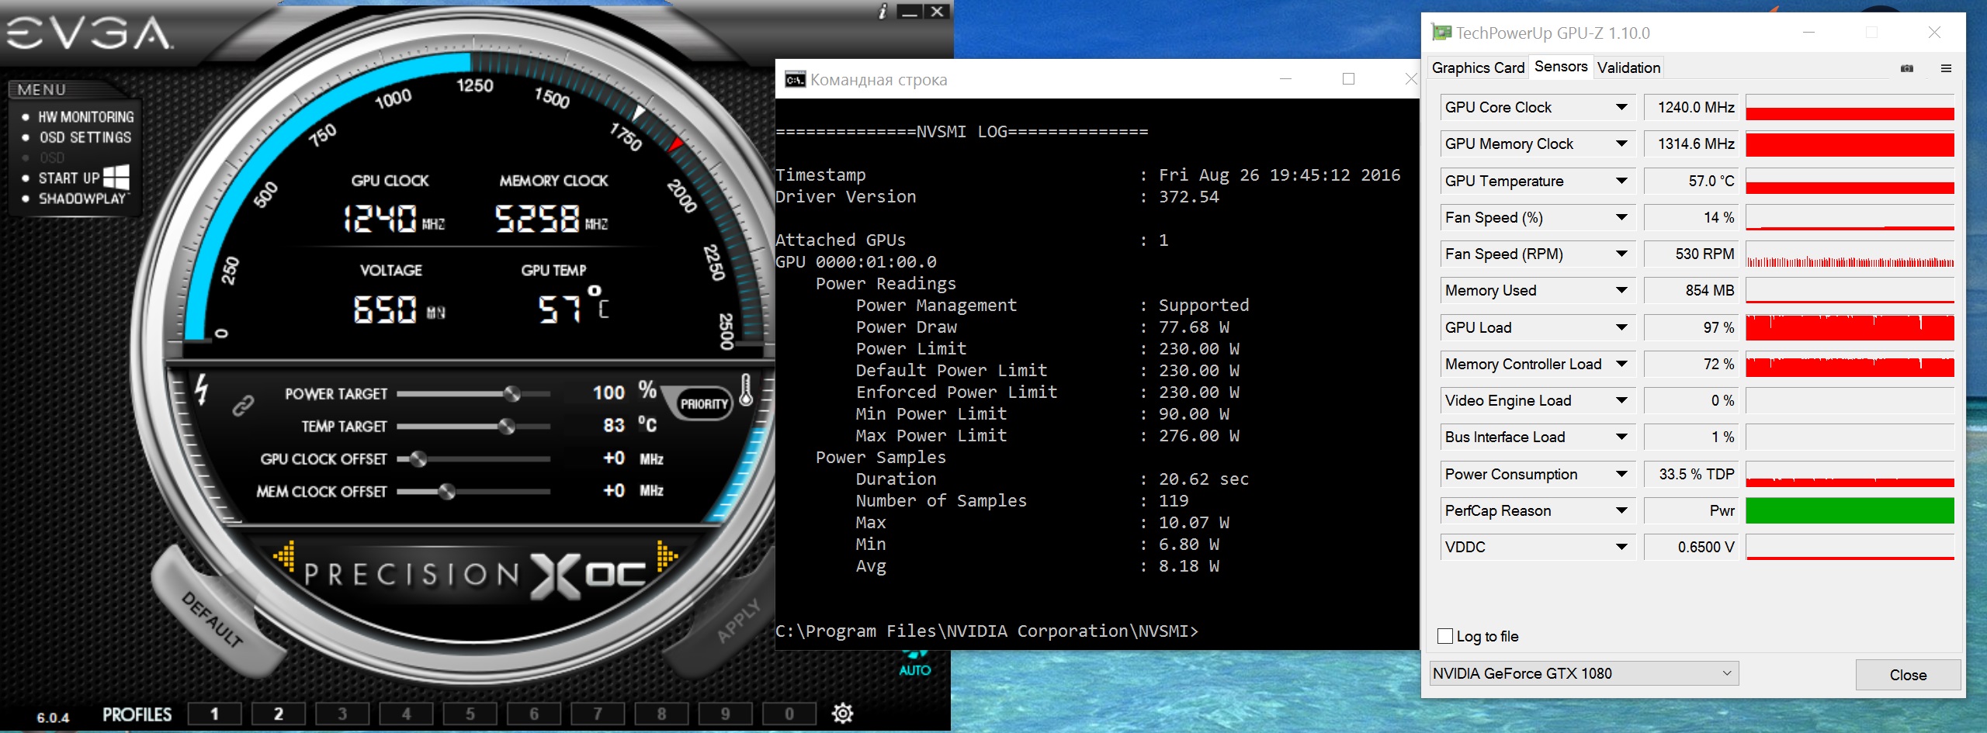The image size is (1987, 733).
Task: Expand the GPU Core Clock sensor dropdown
Action: point(1621,107)
